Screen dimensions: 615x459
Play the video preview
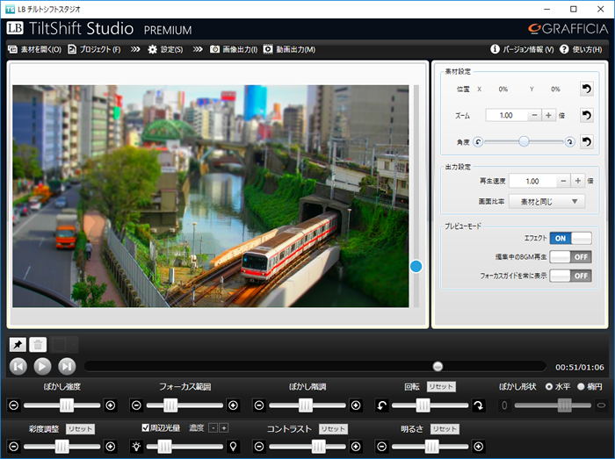coord(42,366)
